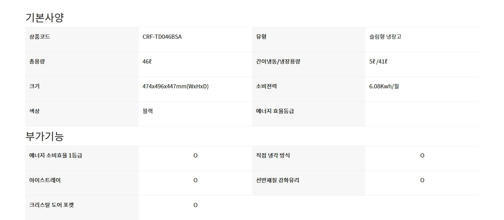
Task: Click the 5ℓ /41ℓ capacity value
Action: tap(378, 61)
